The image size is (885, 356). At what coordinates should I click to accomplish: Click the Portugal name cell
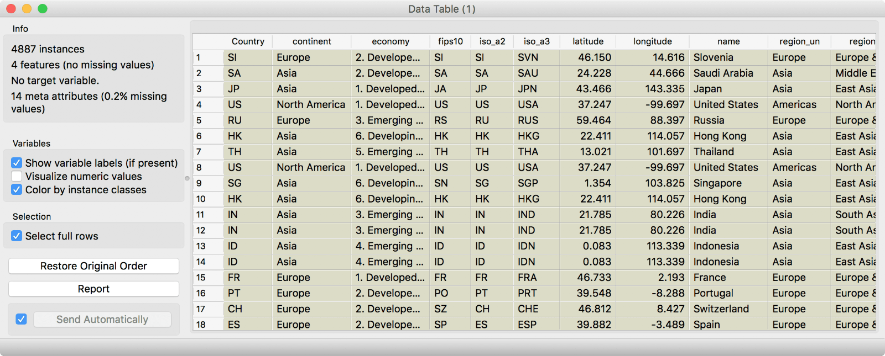tap(728, 293)
